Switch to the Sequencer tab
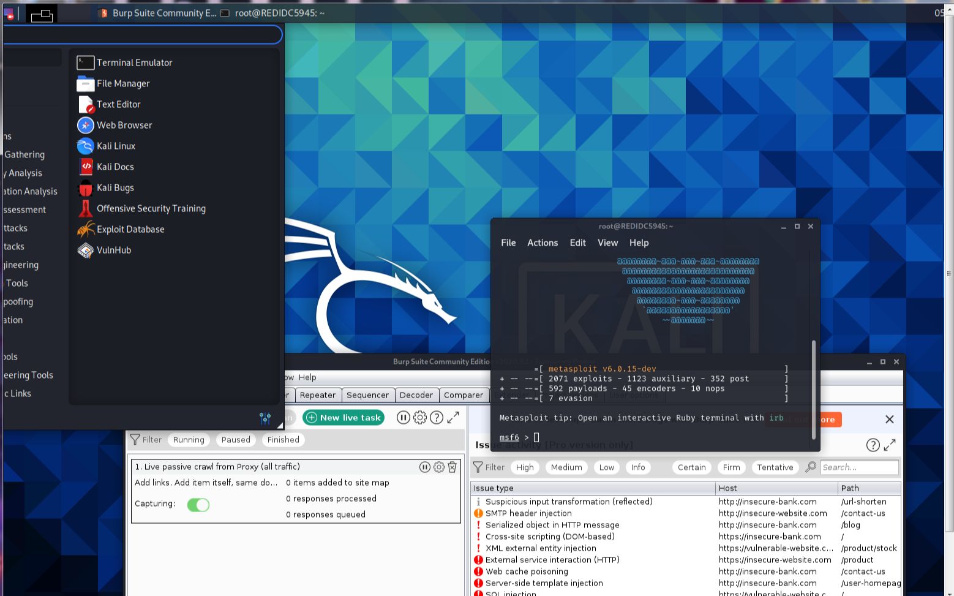This screenshot has height=596, width=954. (367, 395)
